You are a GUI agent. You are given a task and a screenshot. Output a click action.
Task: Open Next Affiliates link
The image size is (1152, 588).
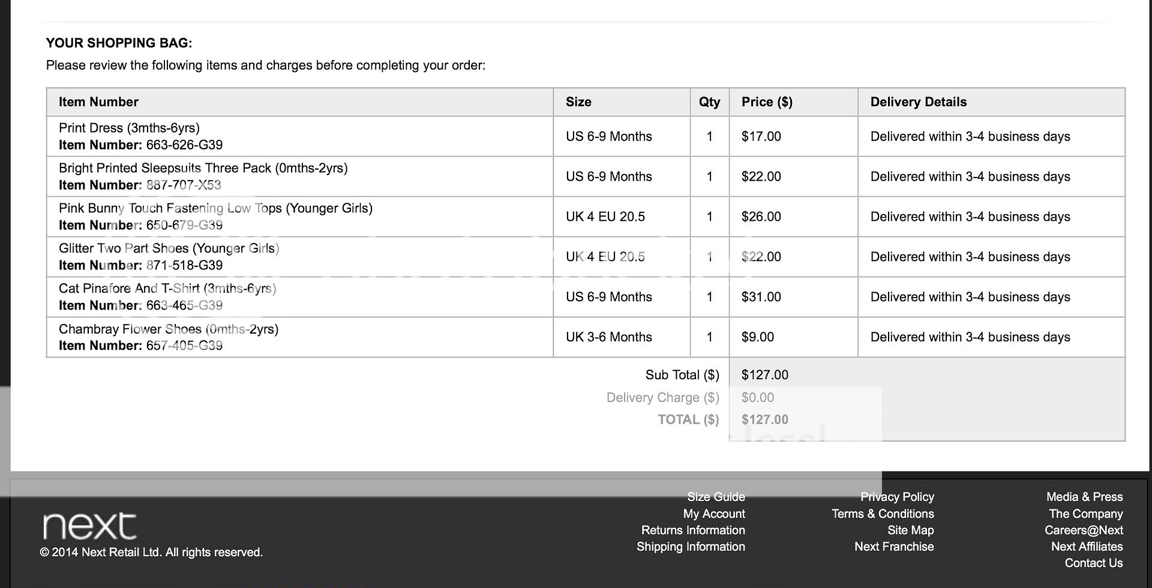tap(1087, 547)
